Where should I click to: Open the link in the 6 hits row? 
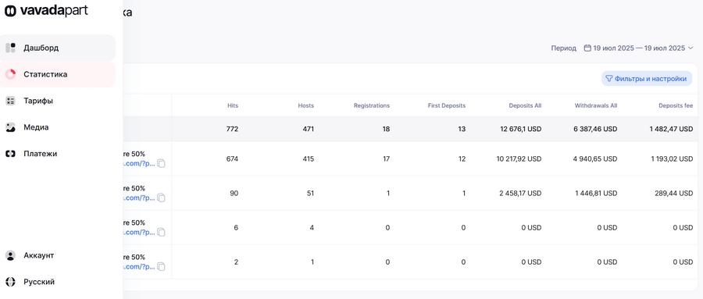click(x=139, y=232)
